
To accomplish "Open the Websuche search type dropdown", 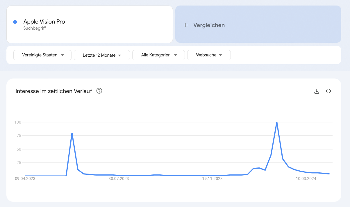I will tap(209, 55).
